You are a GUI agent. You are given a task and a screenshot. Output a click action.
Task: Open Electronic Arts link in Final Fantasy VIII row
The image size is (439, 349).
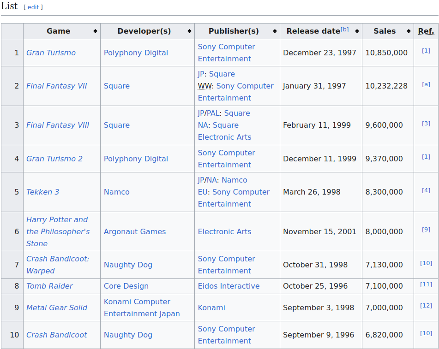pos(224,137)
